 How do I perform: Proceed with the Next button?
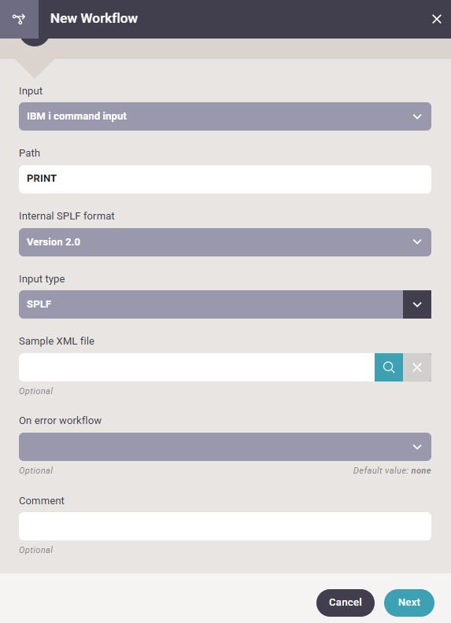[x=409, y=603]
